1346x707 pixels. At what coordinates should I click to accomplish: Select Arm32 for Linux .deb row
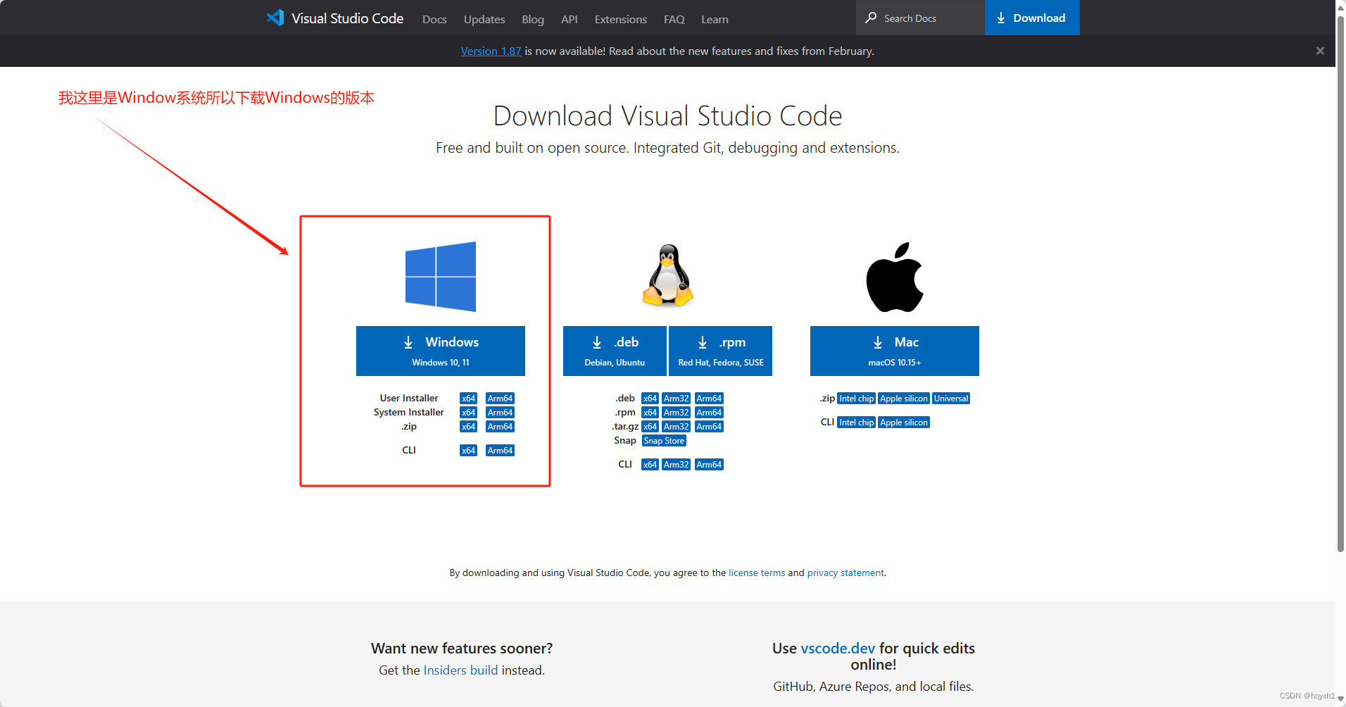point(677,399)
